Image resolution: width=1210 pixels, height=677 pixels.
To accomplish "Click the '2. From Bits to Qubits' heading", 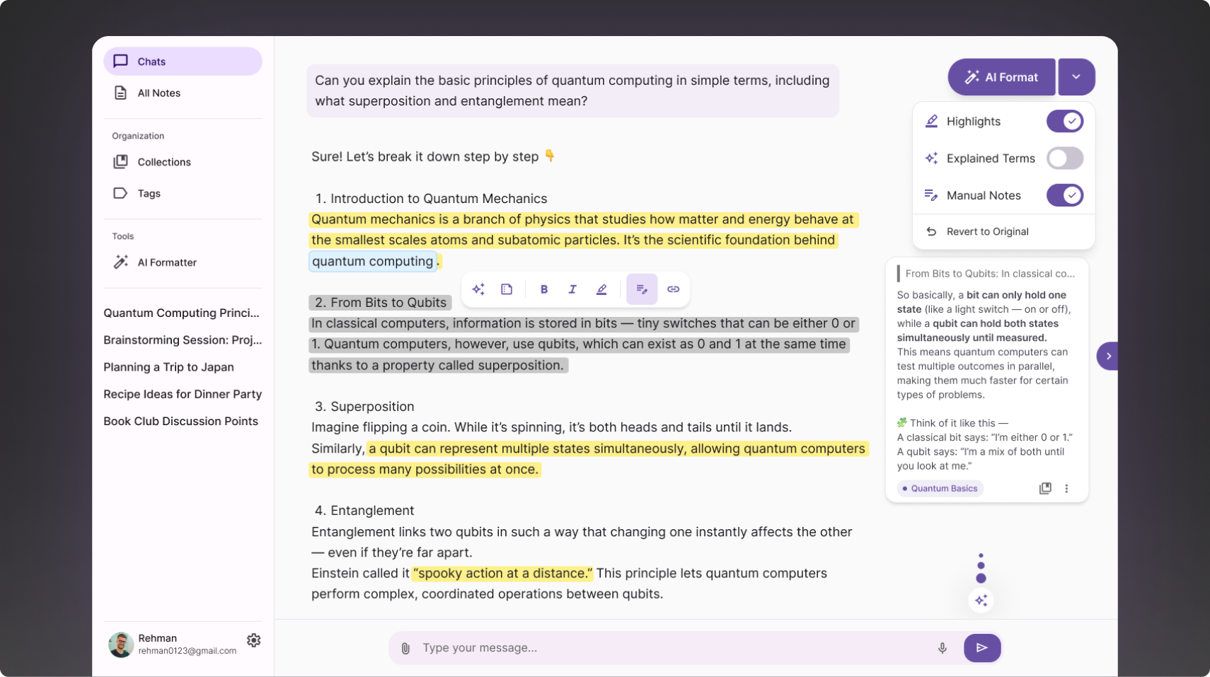I will coord(381,303).
